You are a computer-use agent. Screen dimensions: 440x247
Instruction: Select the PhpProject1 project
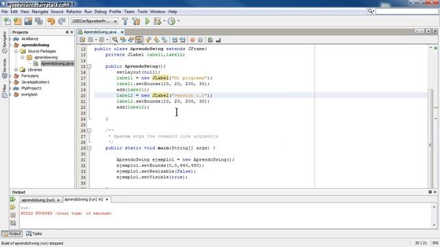32,89
